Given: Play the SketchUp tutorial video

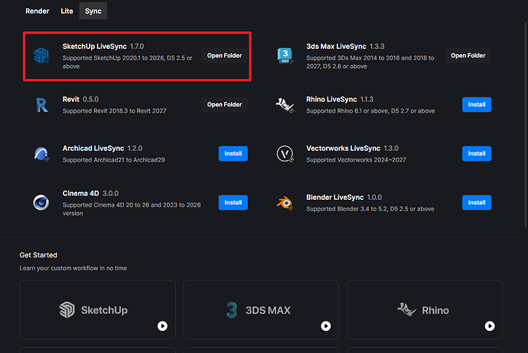Looking at the screenshot, I should click(x=162, y=326).
